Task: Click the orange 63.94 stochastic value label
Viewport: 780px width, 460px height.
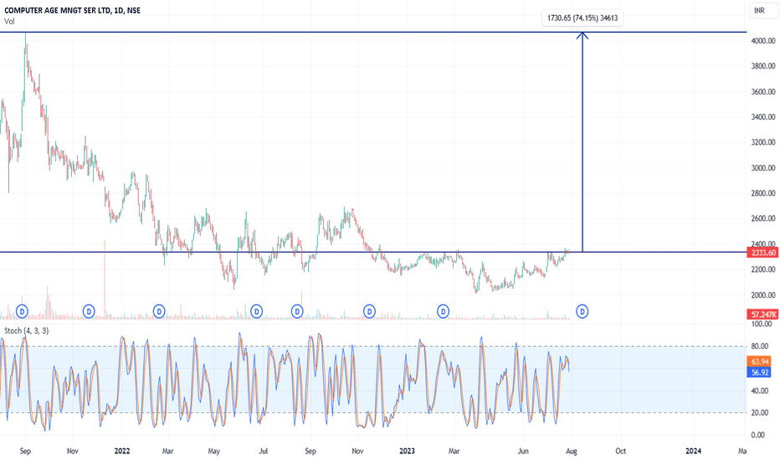Action: coord(759,361)
